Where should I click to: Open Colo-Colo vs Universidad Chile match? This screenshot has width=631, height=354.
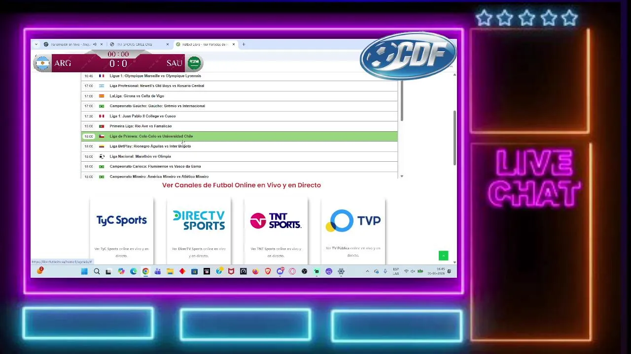(x=239, y=136)
